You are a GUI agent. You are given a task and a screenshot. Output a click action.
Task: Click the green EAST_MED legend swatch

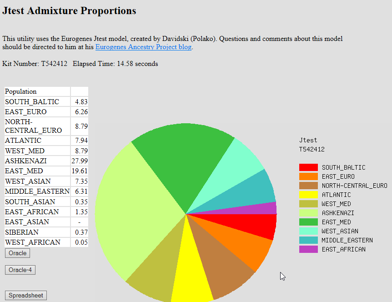point(308,222)
